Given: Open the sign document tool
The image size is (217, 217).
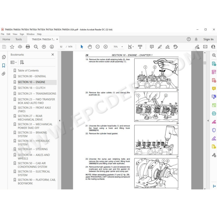Looking at the screenshot, I should pyautogui.click(x=168, y=47).
